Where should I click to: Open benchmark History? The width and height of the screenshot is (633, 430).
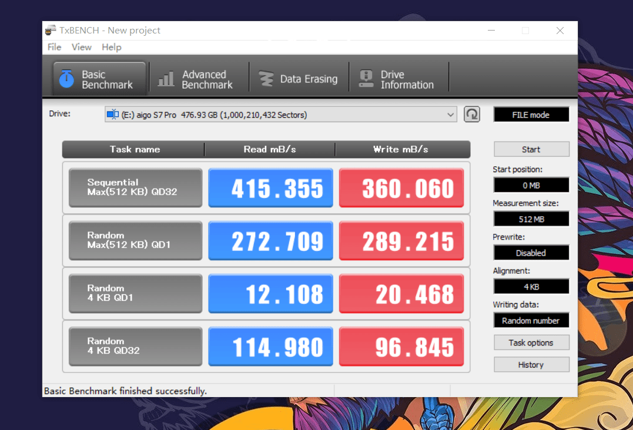531,365
